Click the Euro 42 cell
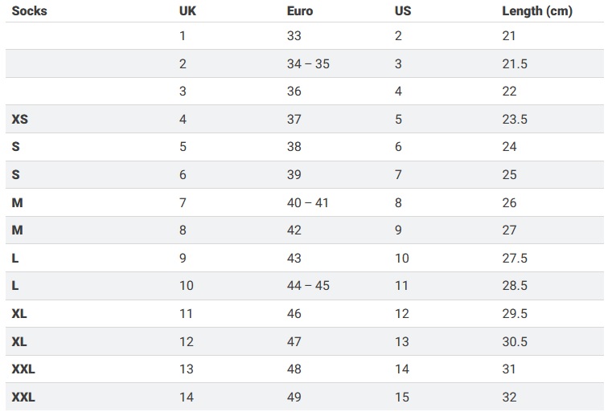 click(x=294, y=230)
